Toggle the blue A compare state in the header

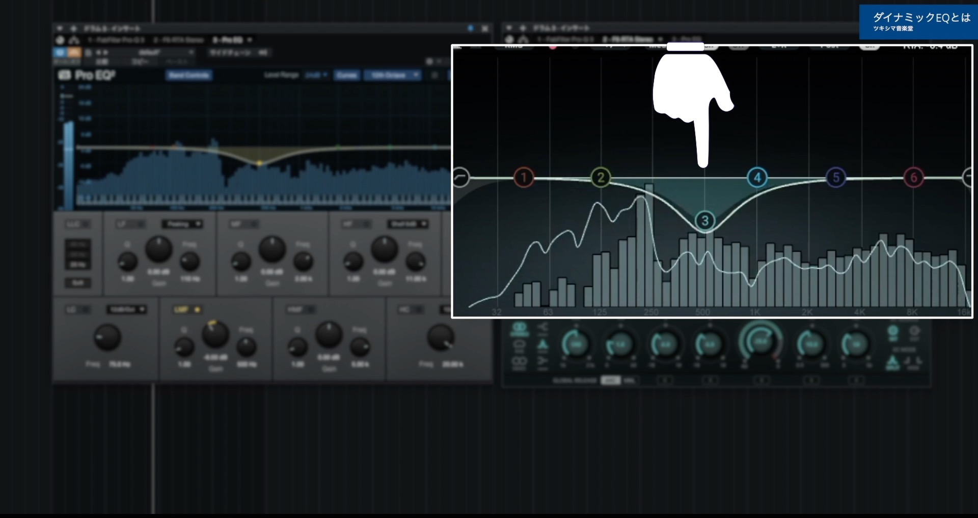point(60,52)
